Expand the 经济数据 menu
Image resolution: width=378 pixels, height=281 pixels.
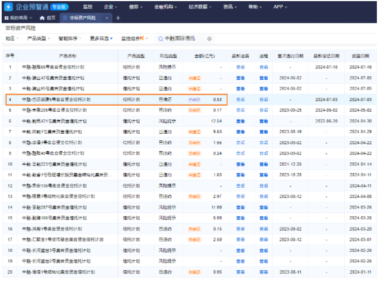(200, 7)
